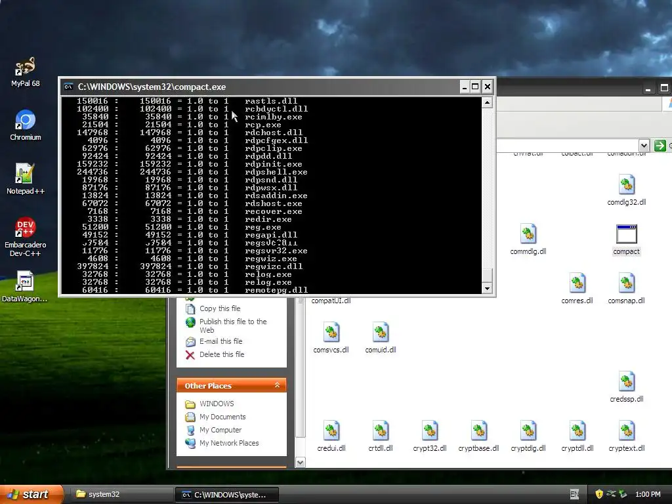
Task: Click Copy this file link
Action: click(220, 308)
